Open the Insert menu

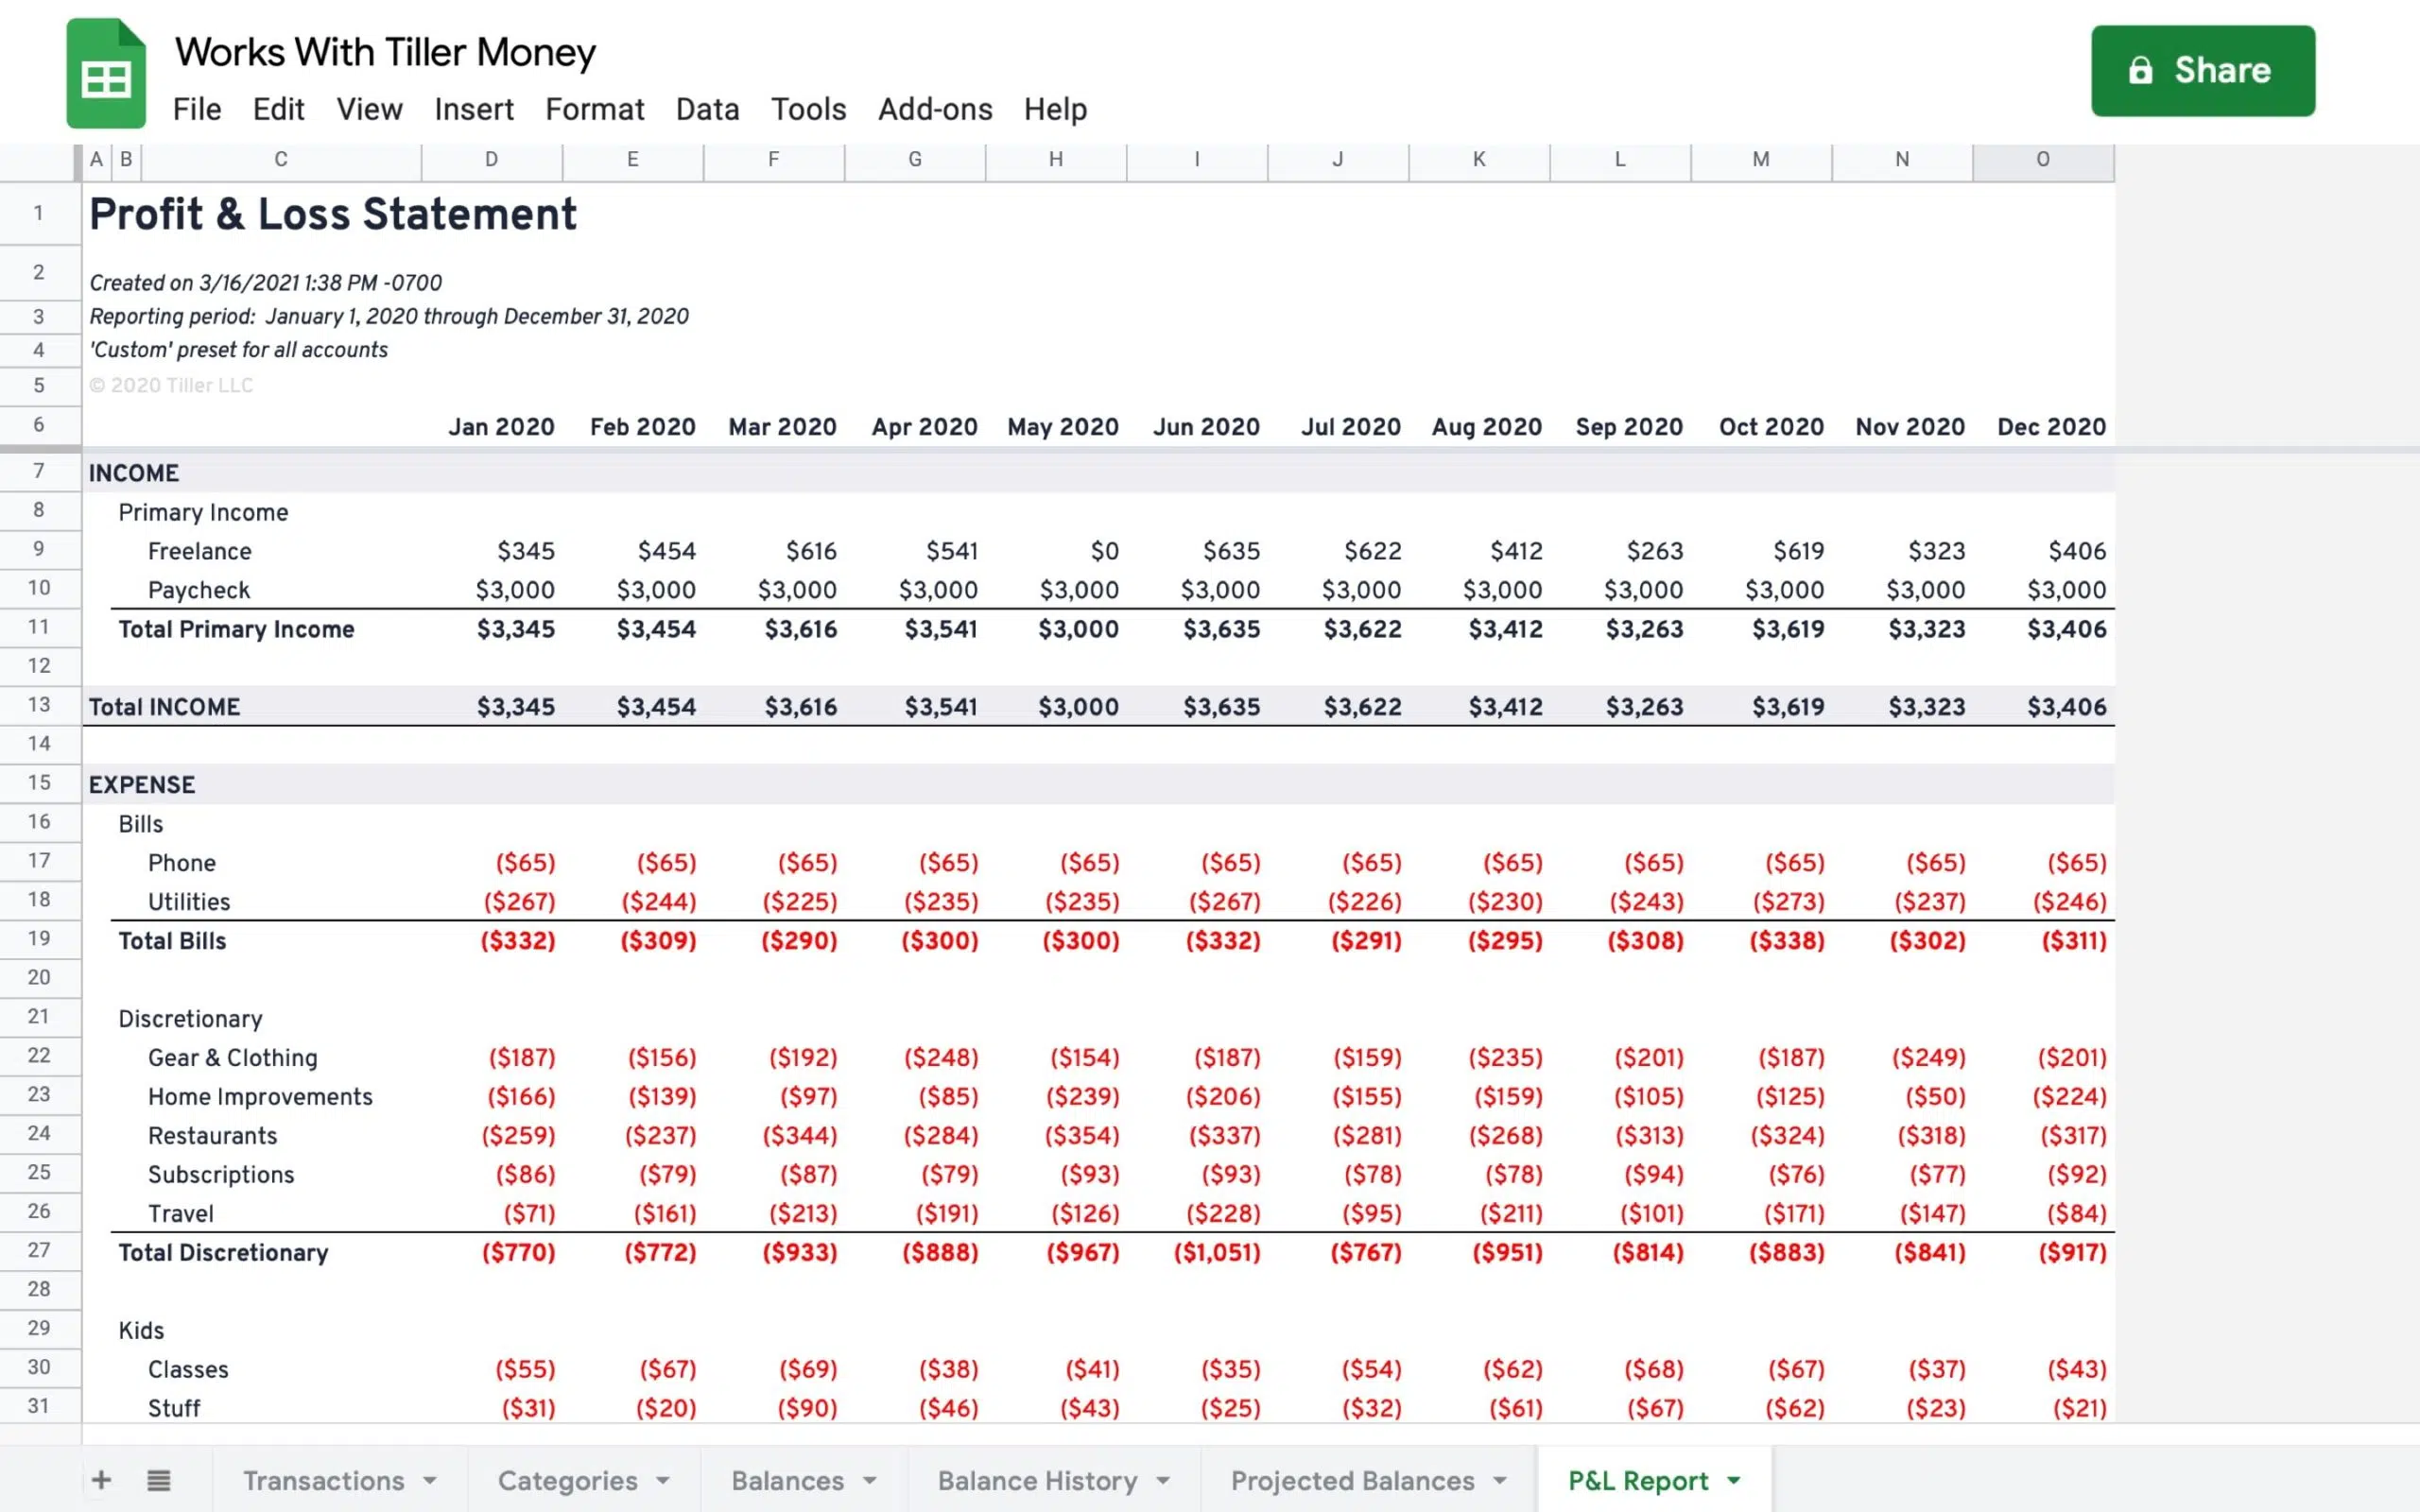(x=474, y=109)
